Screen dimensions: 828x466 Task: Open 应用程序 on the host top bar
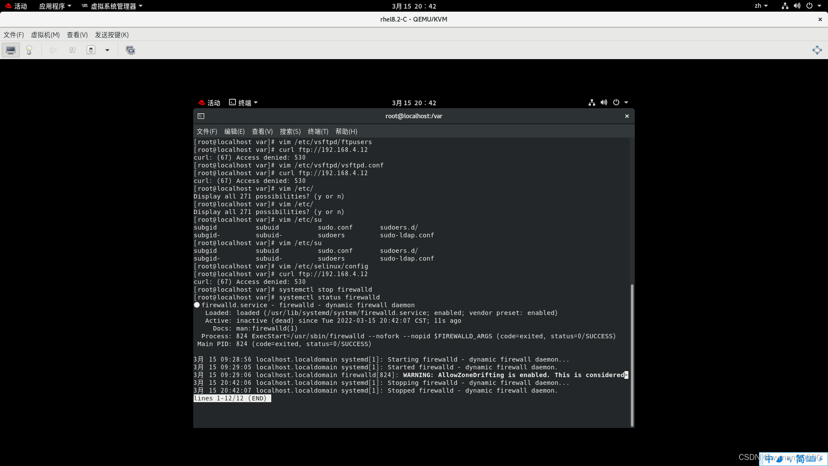(x=52, y=6)
